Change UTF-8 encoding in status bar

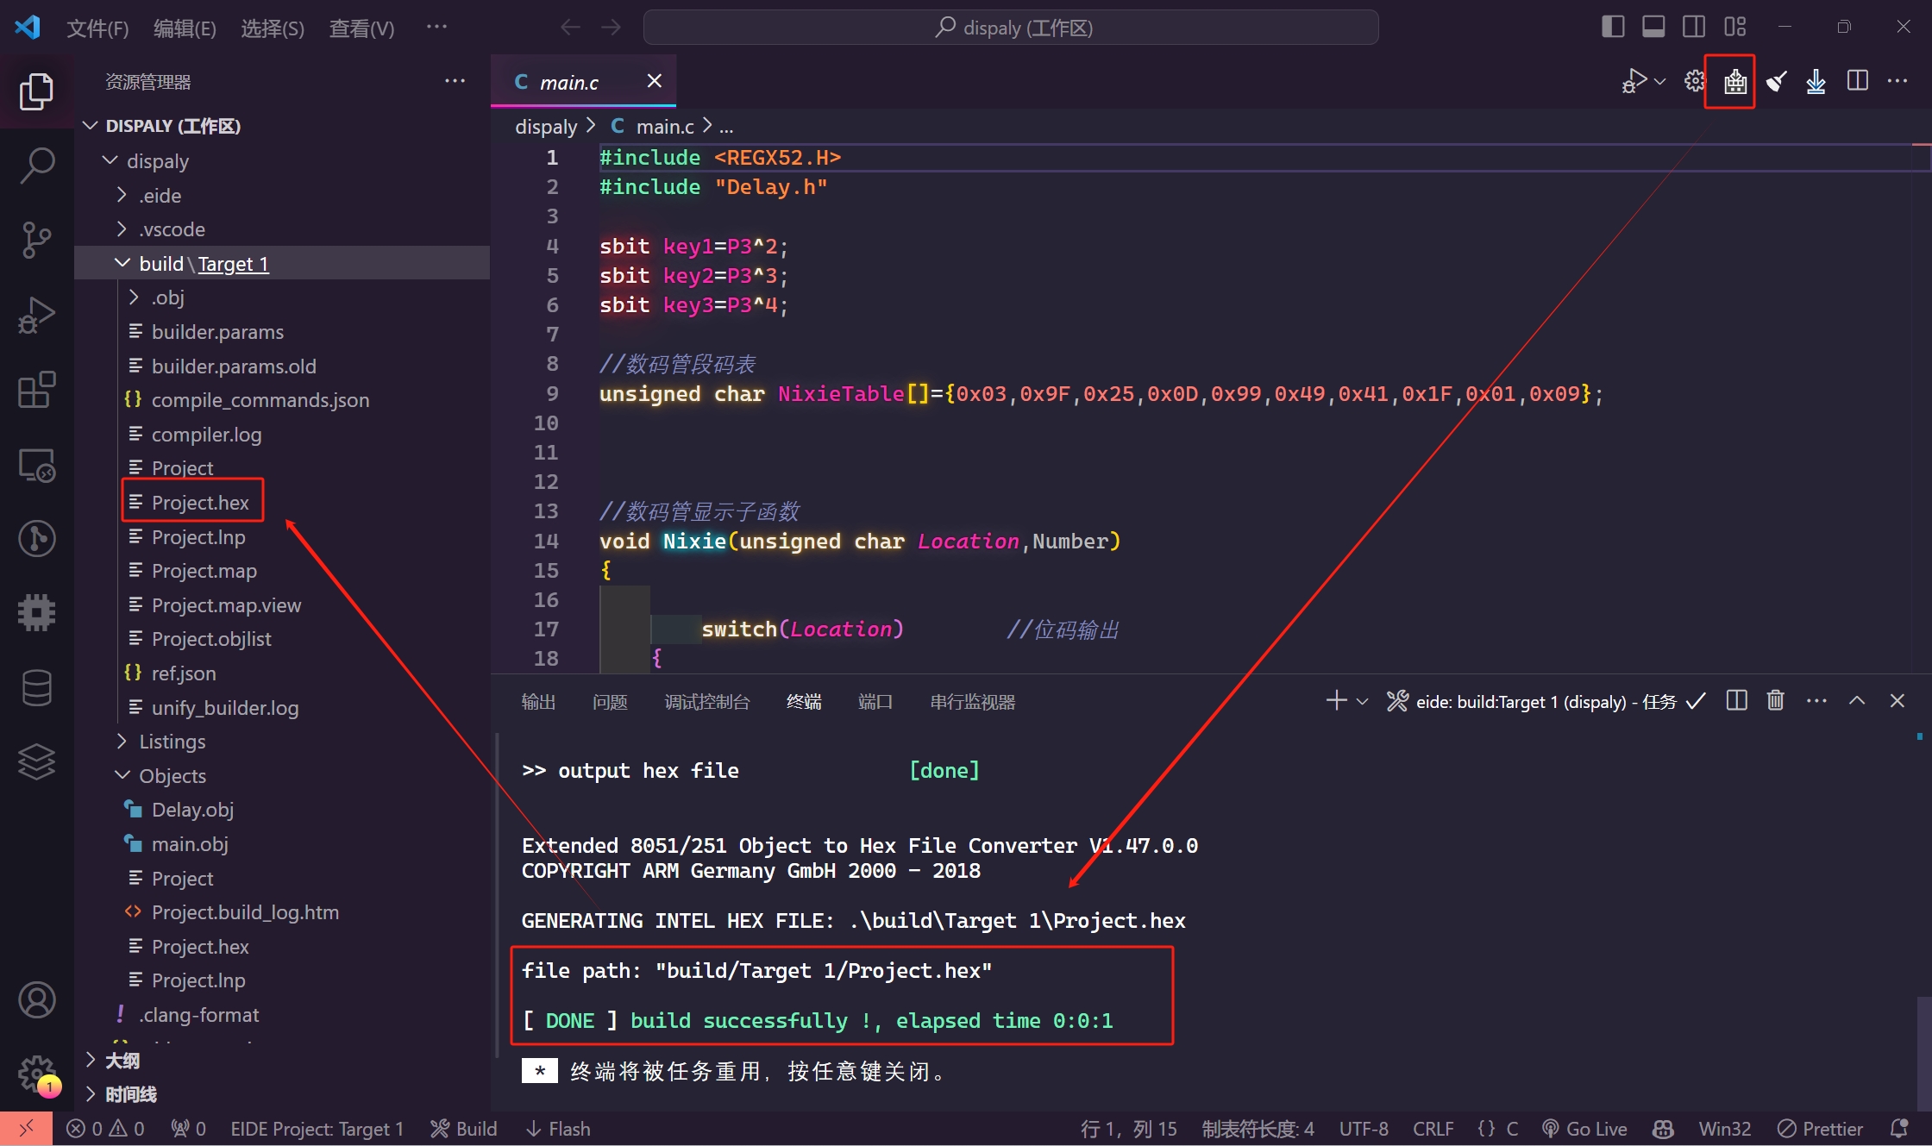[1364, 1129]
